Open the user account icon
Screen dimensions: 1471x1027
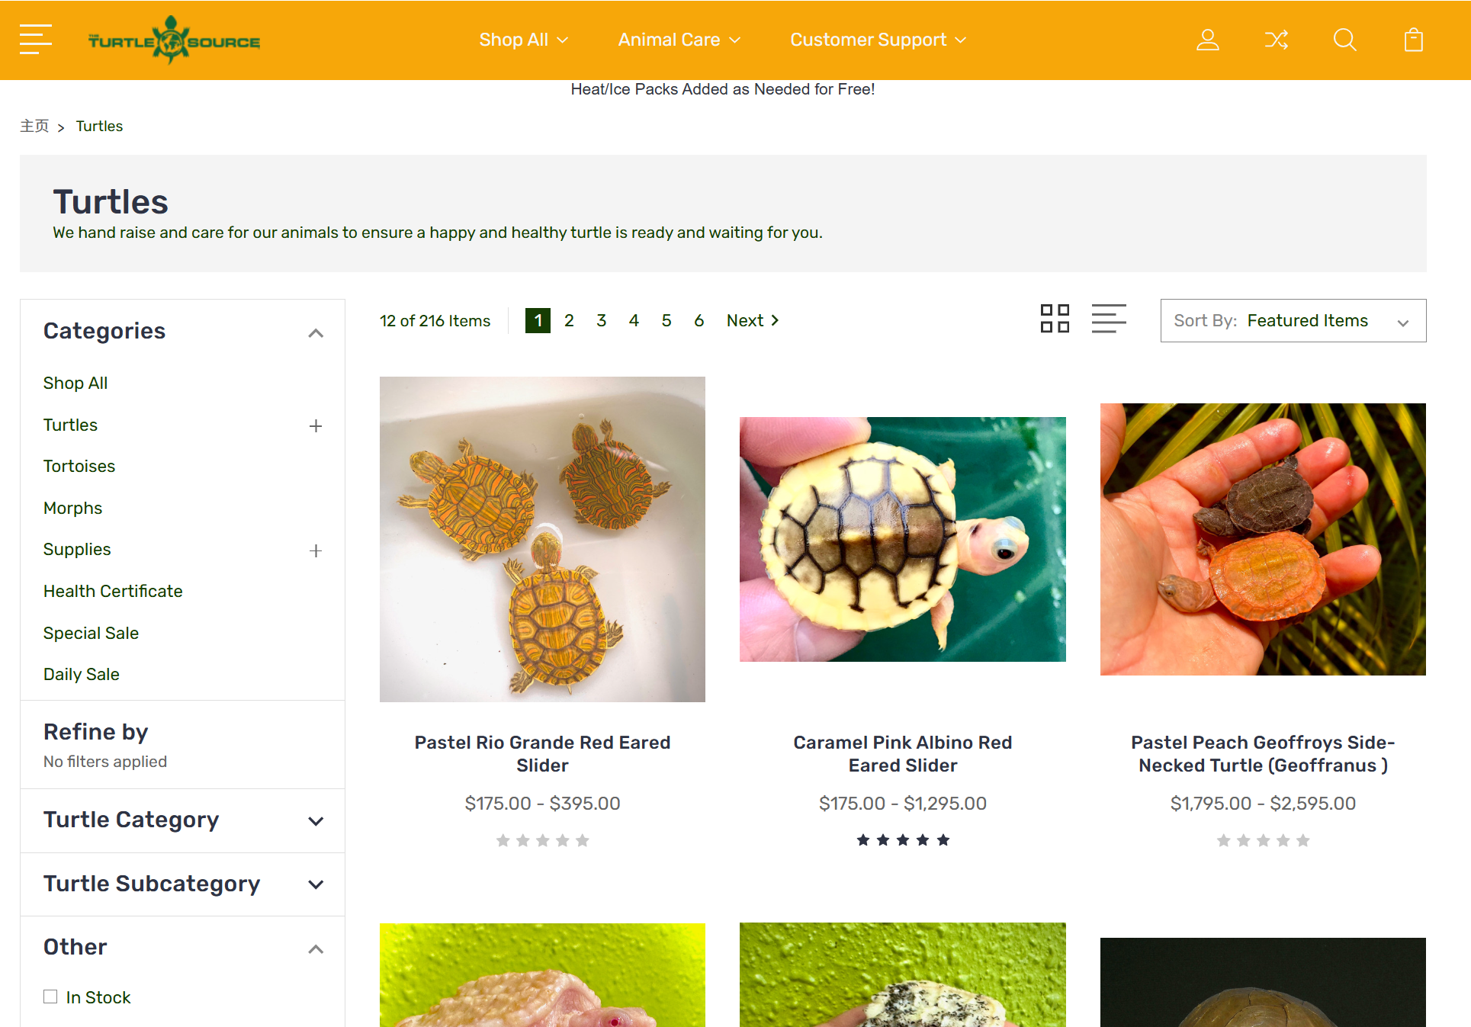click(1207, 40)
